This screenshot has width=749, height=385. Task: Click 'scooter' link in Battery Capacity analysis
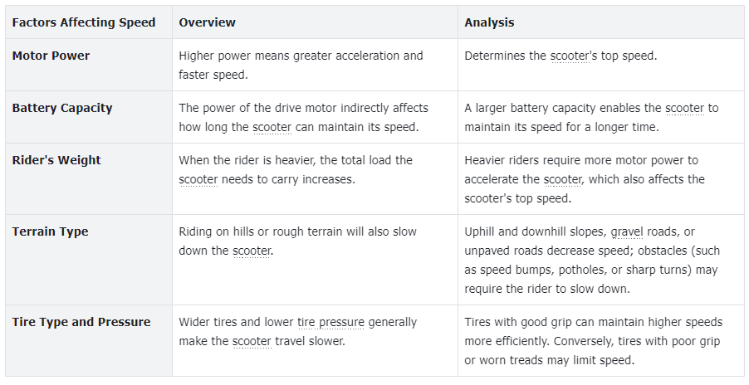click(684, 109)
